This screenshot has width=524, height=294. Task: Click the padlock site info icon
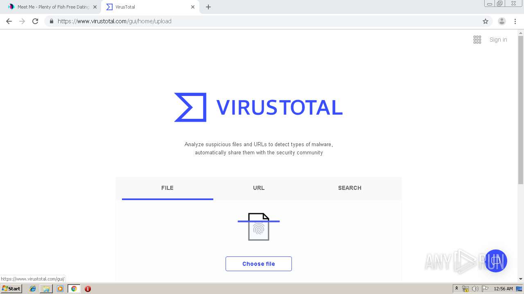(51, 21)
